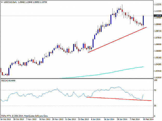Image resolution: width=162 pixels, height=121 pixels.
Task: Click the blue RSI line
Action: coord(72,94)
